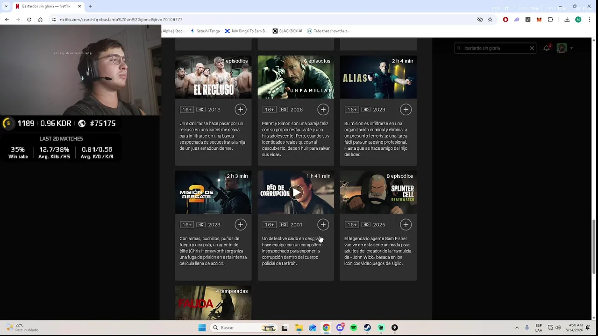Focus the Netflix search field
598x336 pixels.
pyautogui.click(x=495, y=48)
